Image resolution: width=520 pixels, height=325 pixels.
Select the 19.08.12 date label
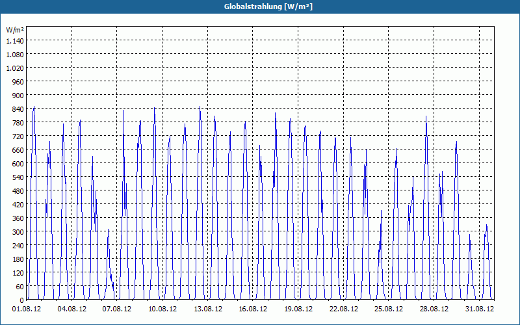coord(298,309)
